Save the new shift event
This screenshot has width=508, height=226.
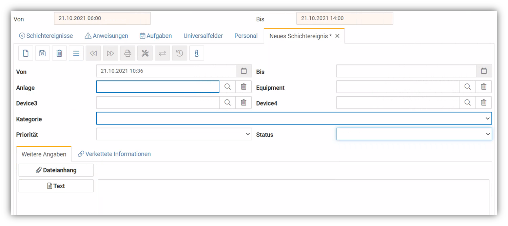(42, 53)
